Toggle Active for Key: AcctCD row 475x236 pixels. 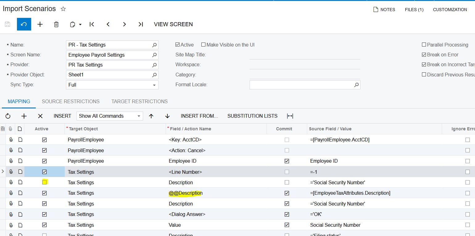click(44, 140)
